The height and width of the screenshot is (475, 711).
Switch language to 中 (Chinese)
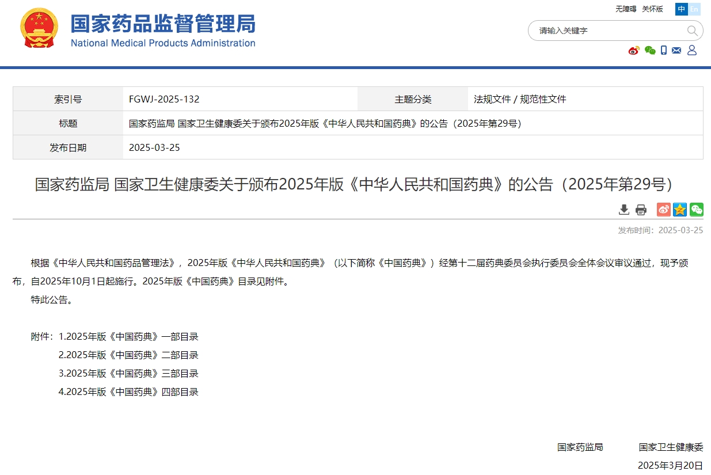pyautogui.click(x=682, y=9)
